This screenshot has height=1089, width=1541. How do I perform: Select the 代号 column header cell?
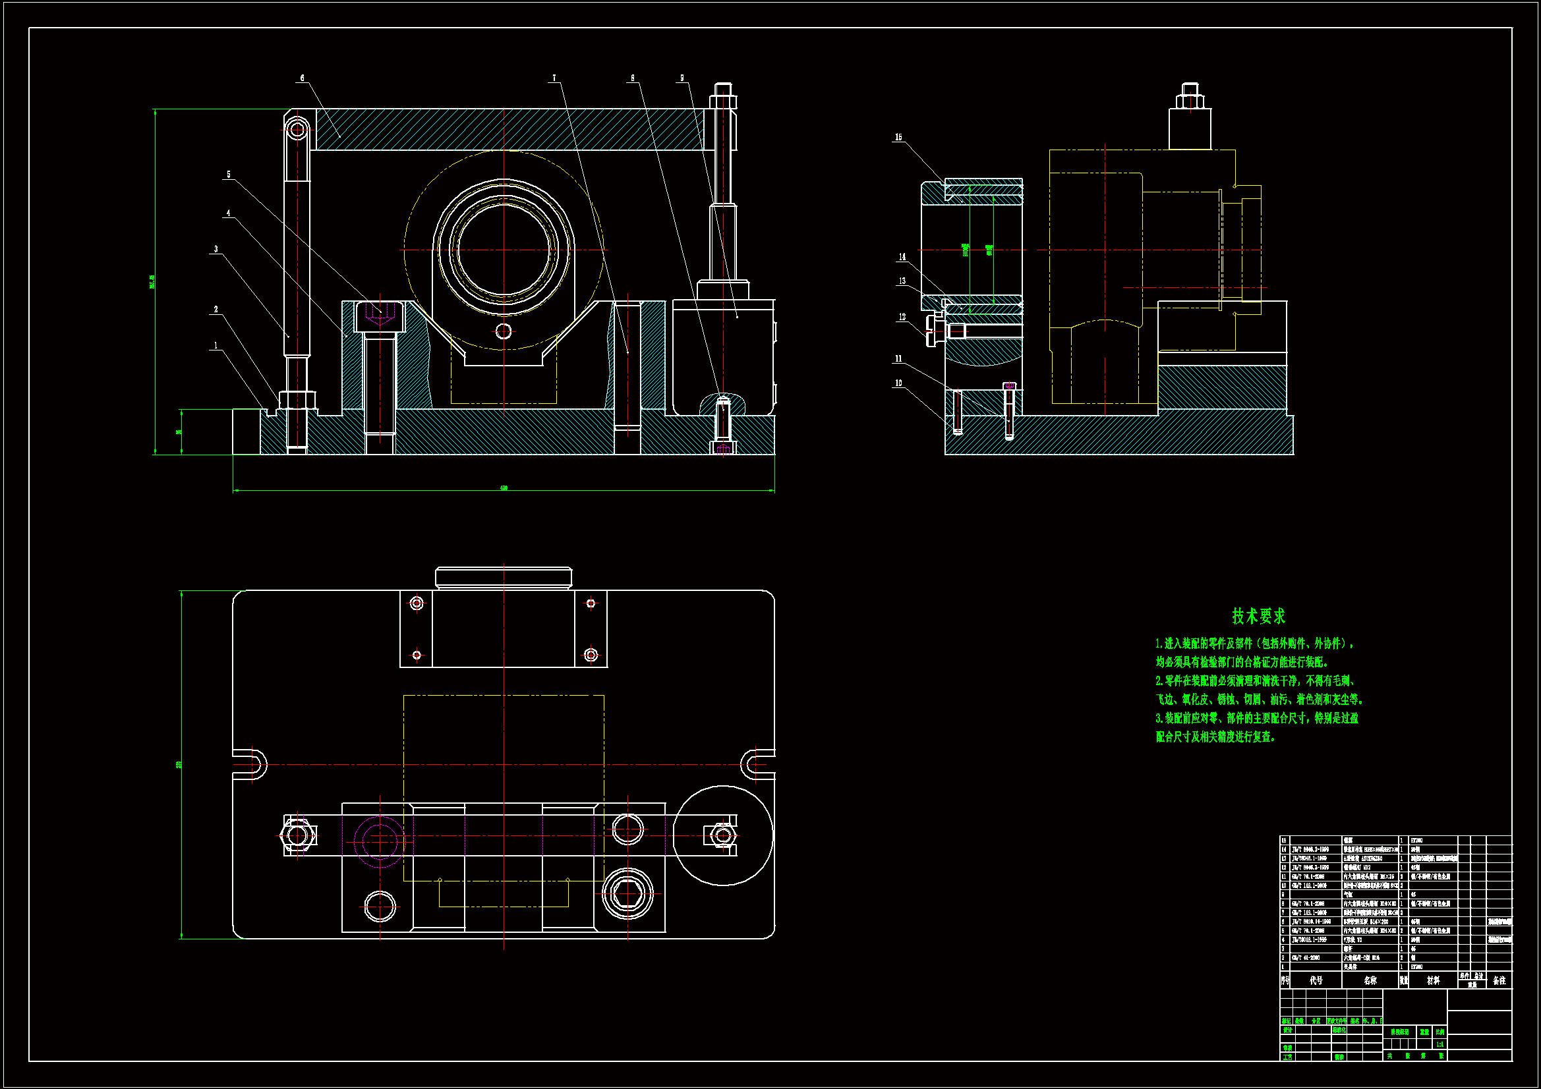point(1316,980)
